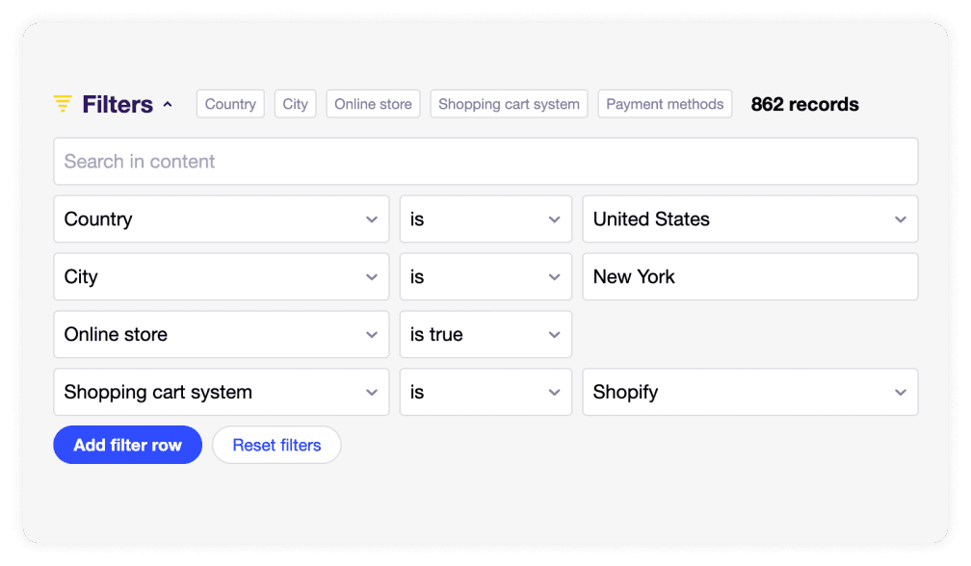Focus the Search in content field
The image size is (971, 566).
point(485,162)
